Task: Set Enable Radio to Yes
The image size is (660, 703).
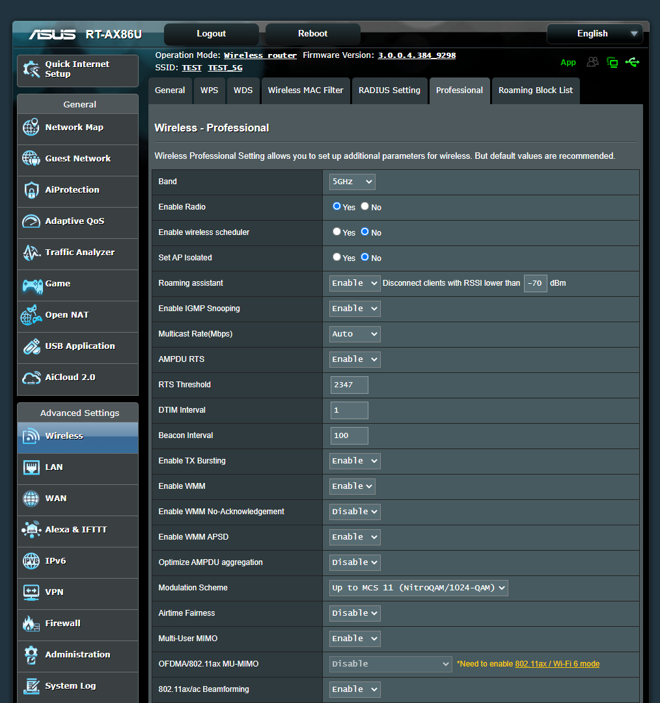Action: 337,206
